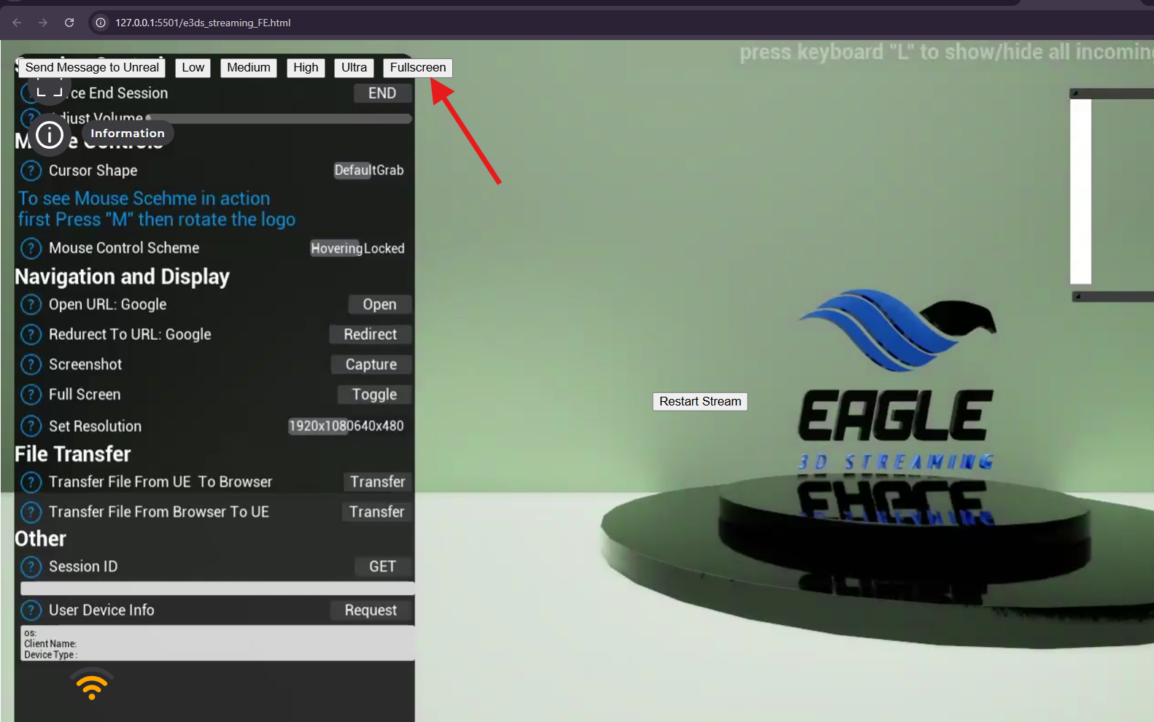
Task: Choose High stream quality
Action: 306,68
